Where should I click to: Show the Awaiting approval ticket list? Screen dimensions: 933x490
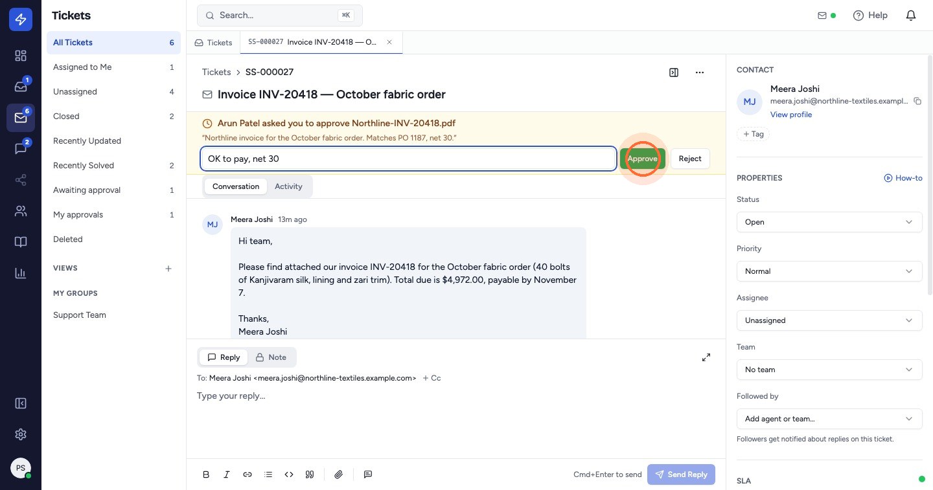[113, 190]
